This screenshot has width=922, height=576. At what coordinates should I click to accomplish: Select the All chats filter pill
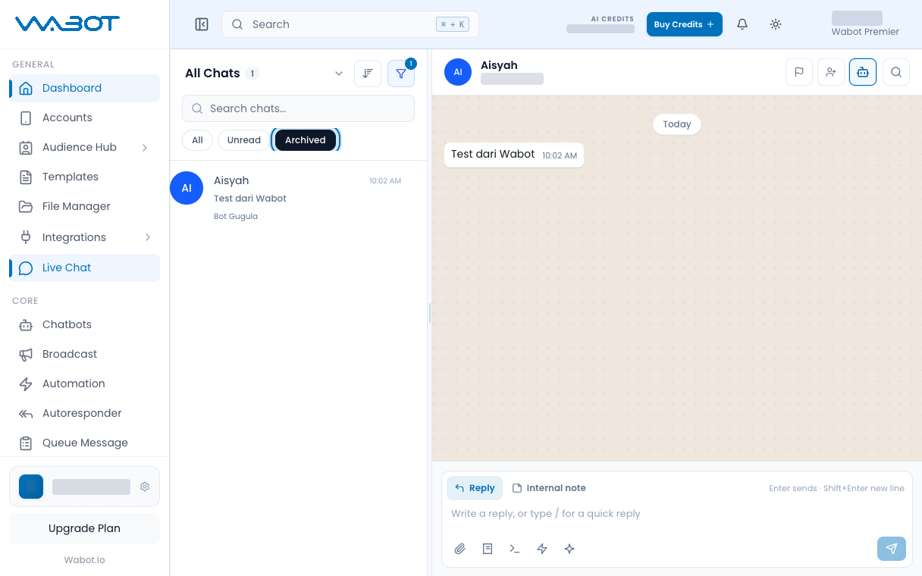(x=197, y=140)
